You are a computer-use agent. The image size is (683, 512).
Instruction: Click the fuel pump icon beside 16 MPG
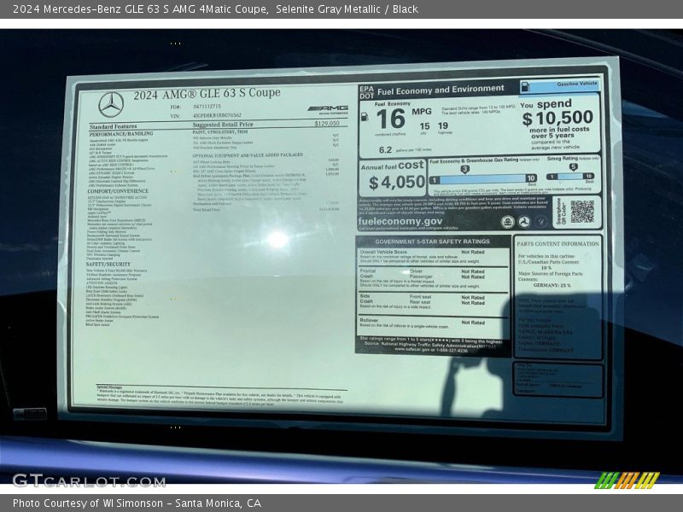pyautogui.click(x=365, y=116)
